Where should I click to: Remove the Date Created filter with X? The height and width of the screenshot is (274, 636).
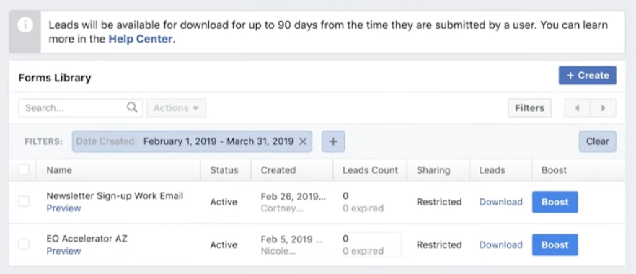303,141
